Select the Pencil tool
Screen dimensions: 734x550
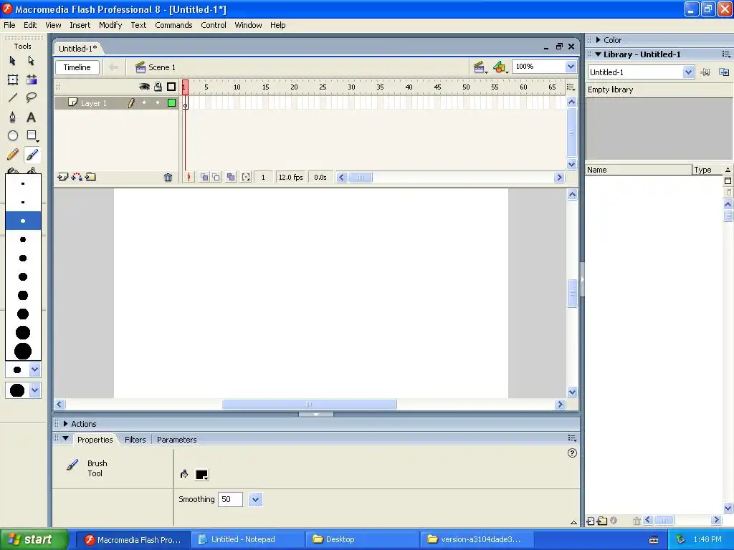13,155
